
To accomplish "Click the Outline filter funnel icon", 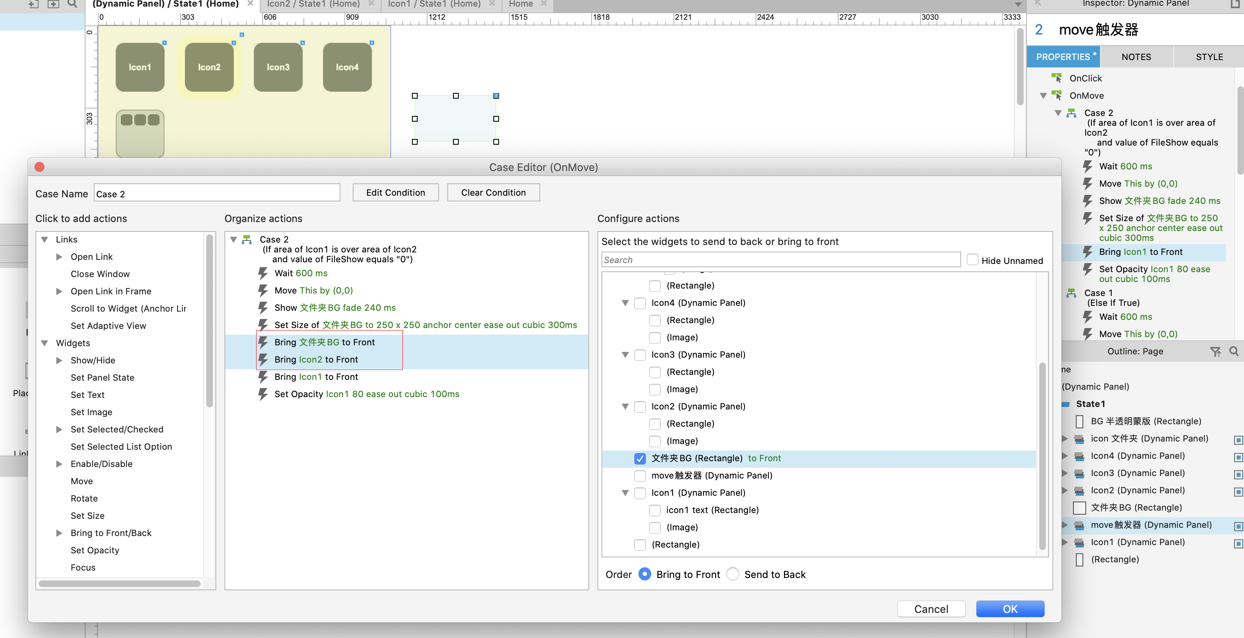I will [1215, 351].
